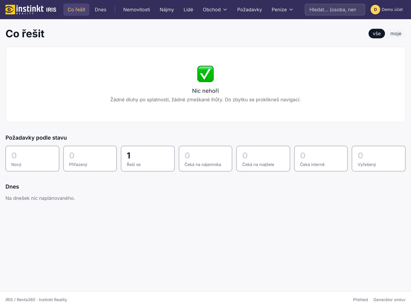This screenshot has height=308, width=411.
Task: Open the Čeká interně card
Action: pos(321,159)
